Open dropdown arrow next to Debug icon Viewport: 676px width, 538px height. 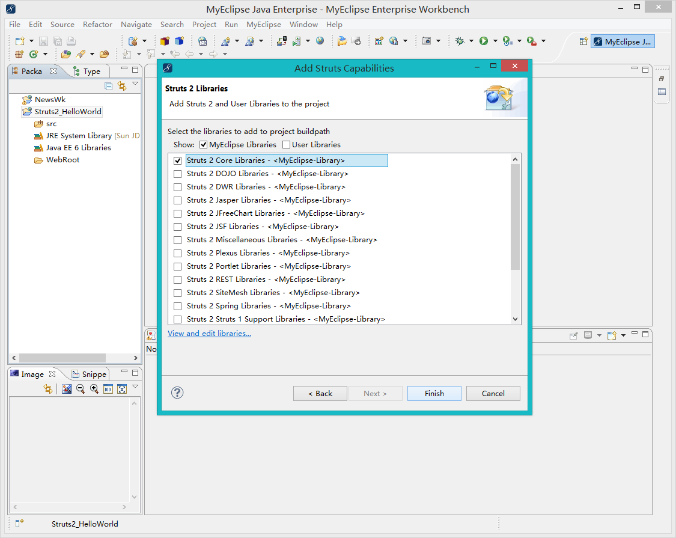(x=471, y=41)
